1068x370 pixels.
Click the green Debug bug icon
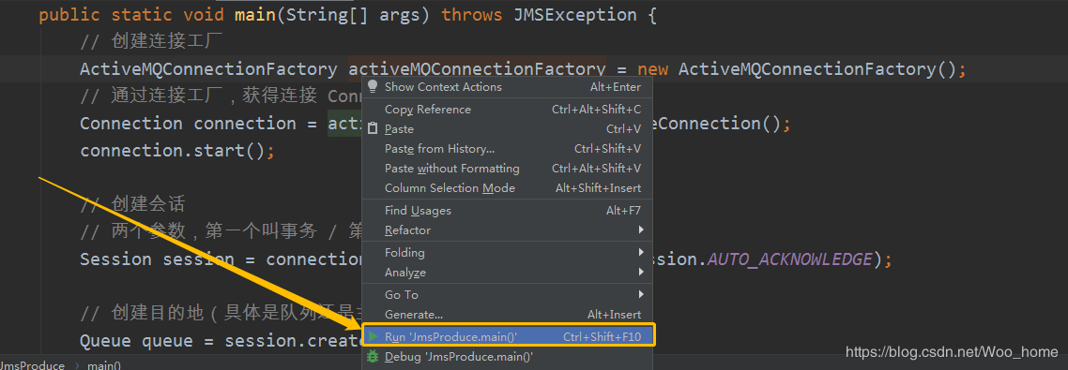[x=372, y=356]
